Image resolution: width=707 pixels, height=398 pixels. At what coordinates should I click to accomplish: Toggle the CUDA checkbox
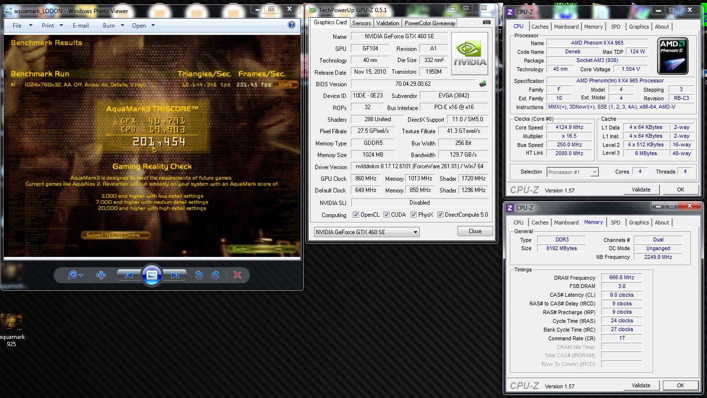click(386, 215)
